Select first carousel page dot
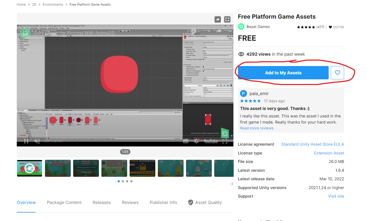Image resolution: width=367 pixels, height=221 pixels. point(119,181)
